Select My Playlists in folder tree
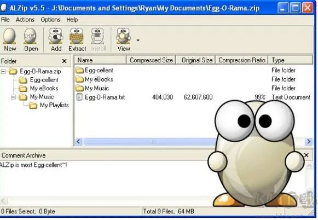The image size is (318, 220). (54, 105)
